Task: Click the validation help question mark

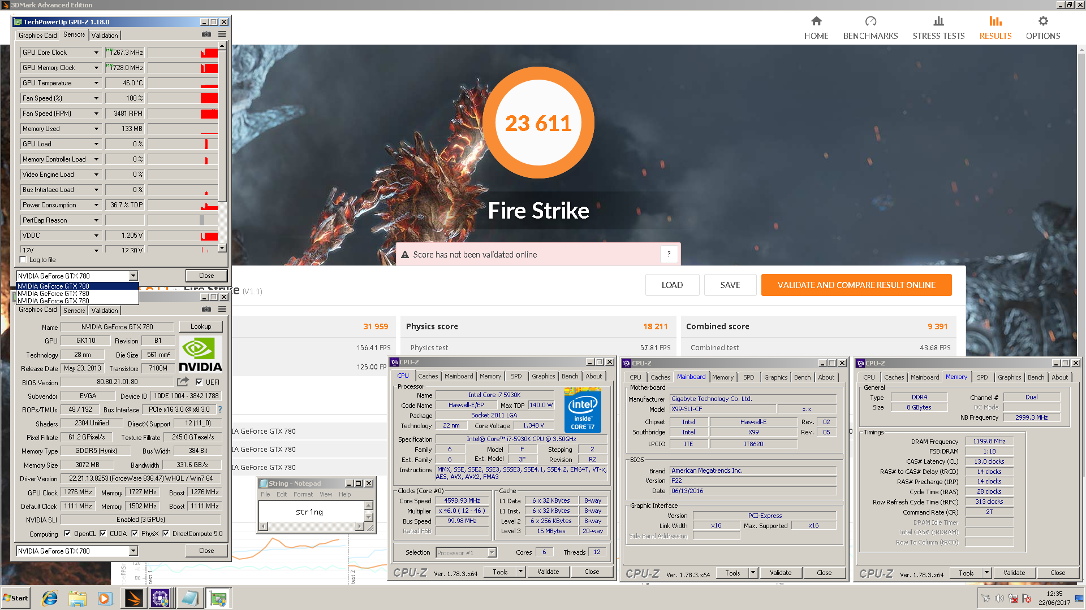Action: pyautogui.click(x=669, y=254)
